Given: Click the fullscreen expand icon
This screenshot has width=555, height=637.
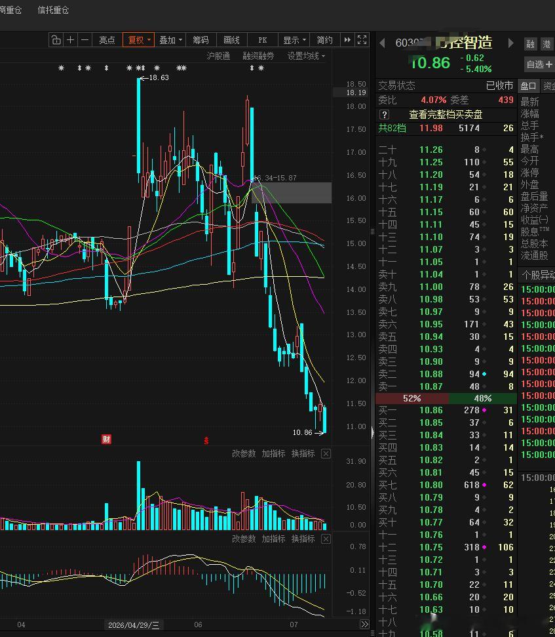Looking at the screenshot, I should (362, 40).
